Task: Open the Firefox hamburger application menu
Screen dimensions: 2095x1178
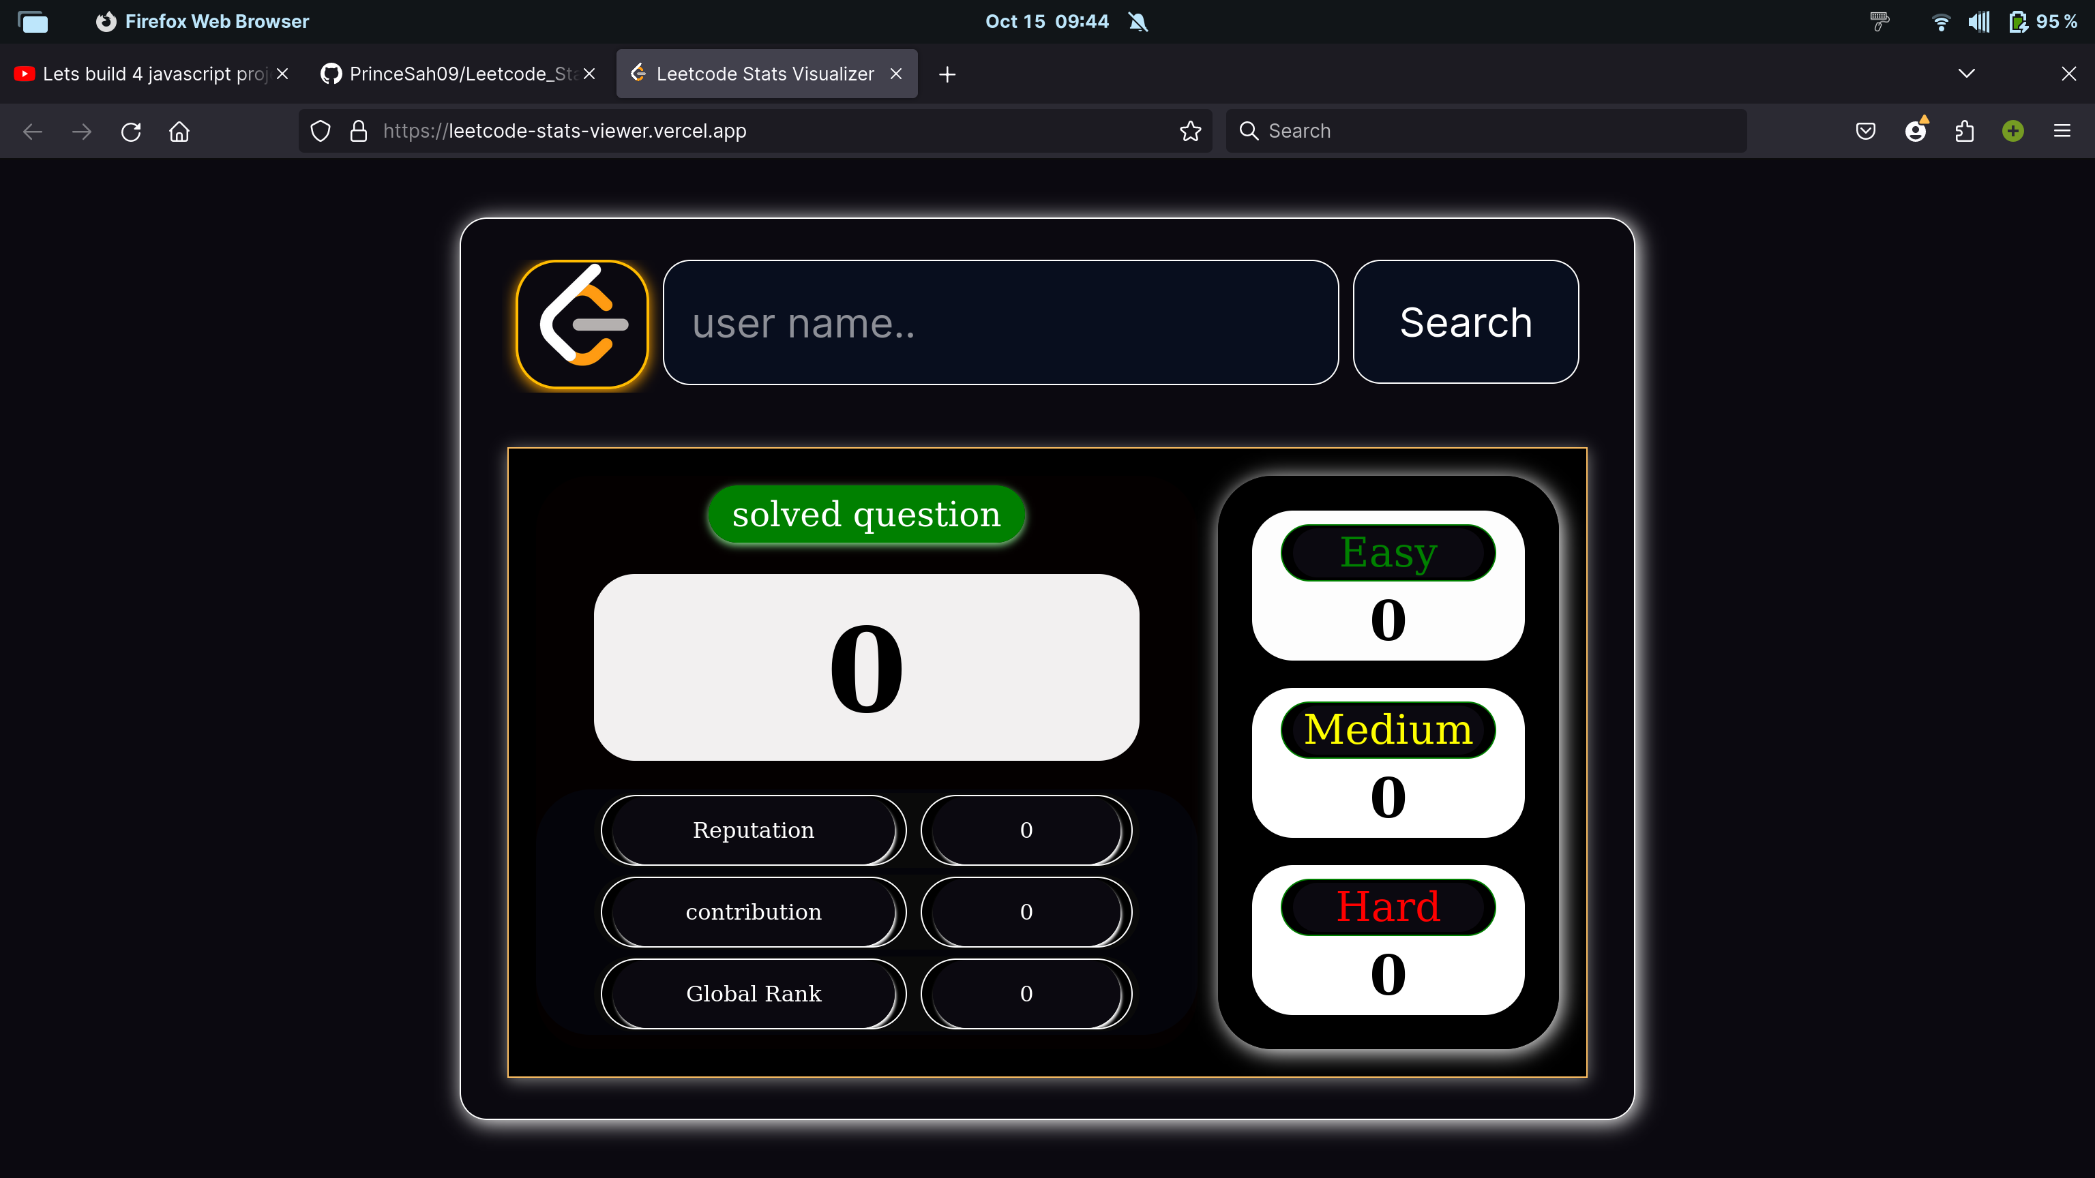Action: [x=2062, y=131]
